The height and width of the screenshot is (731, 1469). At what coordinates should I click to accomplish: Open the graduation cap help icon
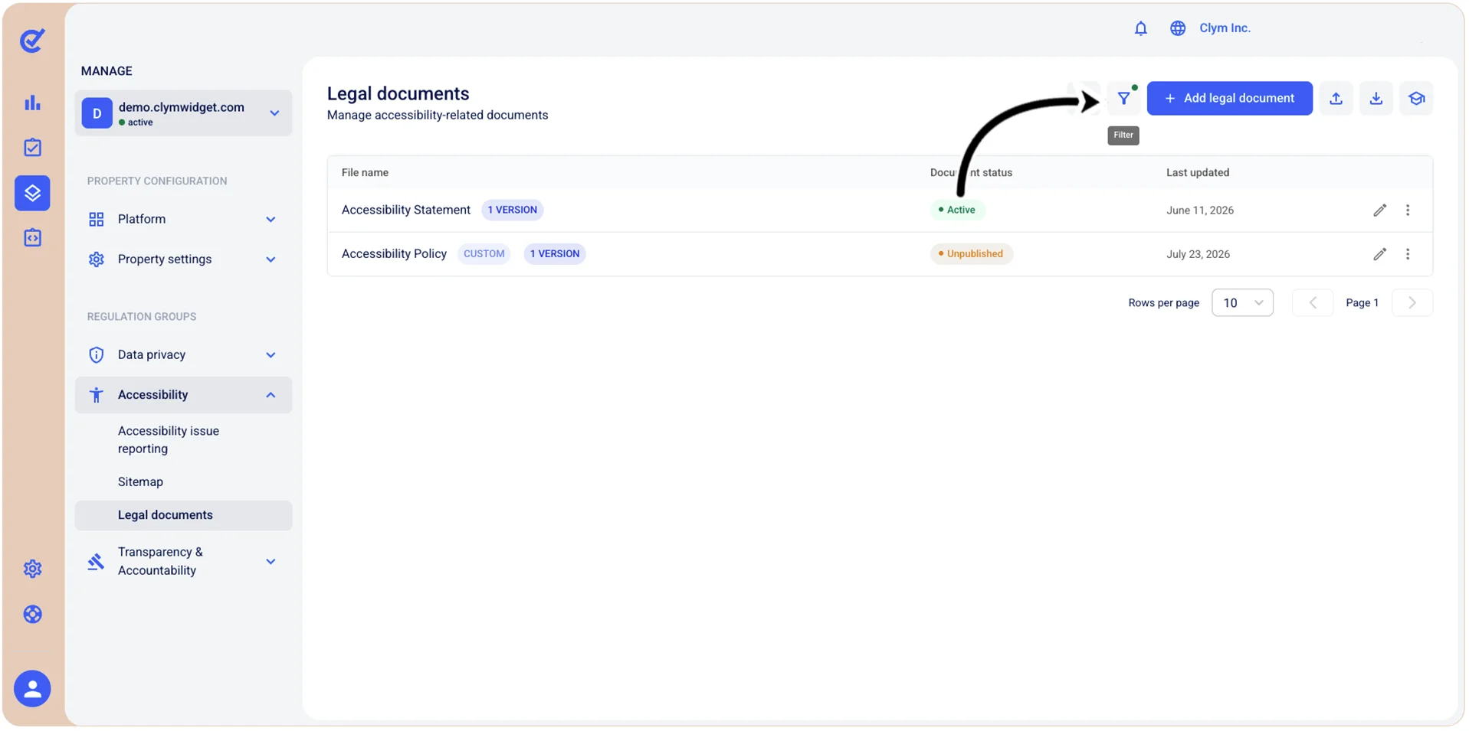[1416, 98]
